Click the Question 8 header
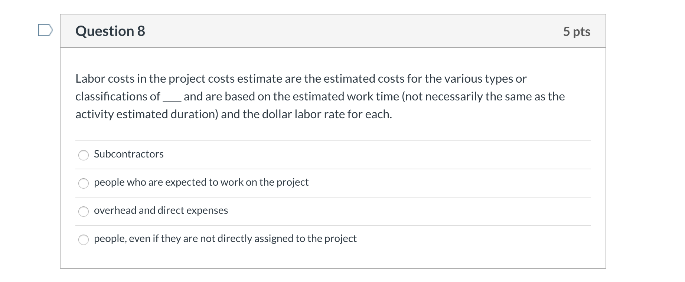 (x=110, y=31)
